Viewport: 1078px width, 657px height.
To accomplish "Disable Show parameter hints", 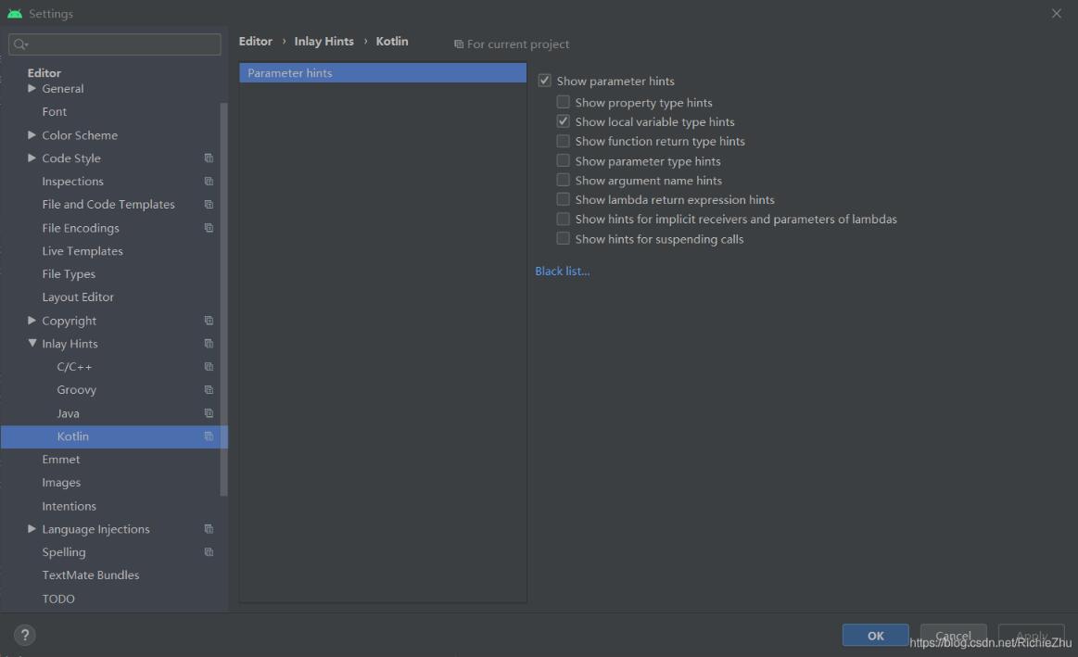I will click(545, 81).
